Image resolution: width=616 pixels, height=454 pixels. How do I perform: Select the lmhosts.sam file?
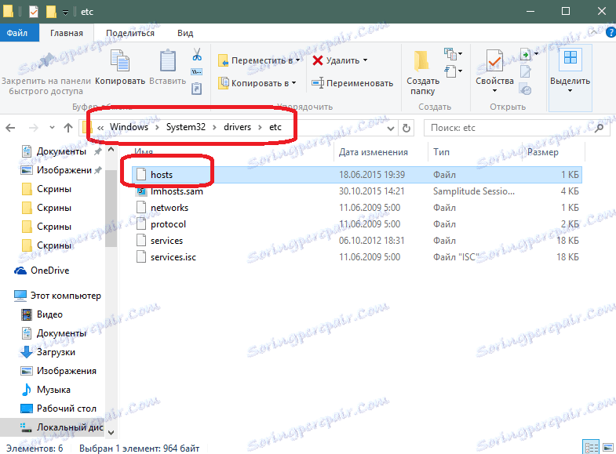tap(357, 191)
